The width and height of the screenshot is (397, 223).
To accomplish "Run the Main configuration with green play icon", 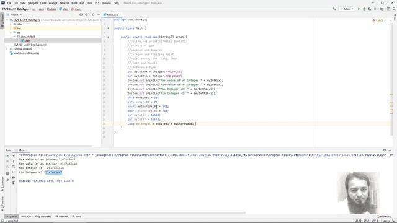I will pos(359,9).
